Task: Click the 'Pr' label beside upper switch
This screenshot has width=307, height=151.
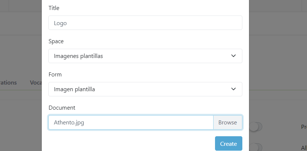Action: coord(304,127)
